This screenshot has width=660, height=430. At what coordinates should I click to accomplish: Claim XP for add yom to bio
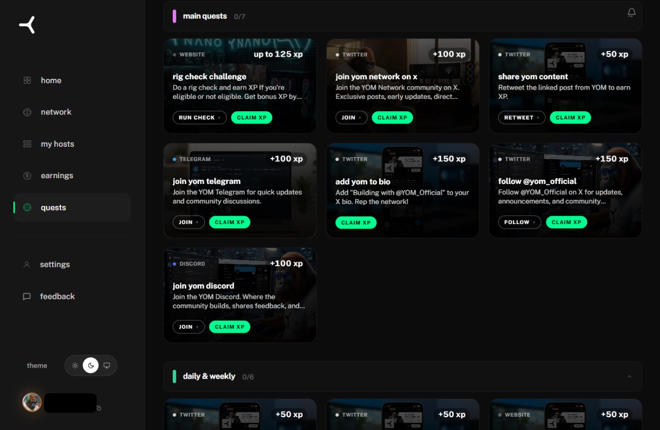[356, 222]
